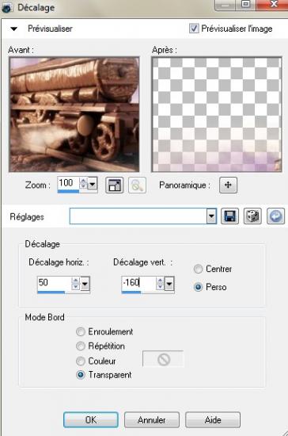Viewport: 288px width, 436px height.
Task: Open the Décalage vert. value dropdown arrow
Action: [169, 284]
